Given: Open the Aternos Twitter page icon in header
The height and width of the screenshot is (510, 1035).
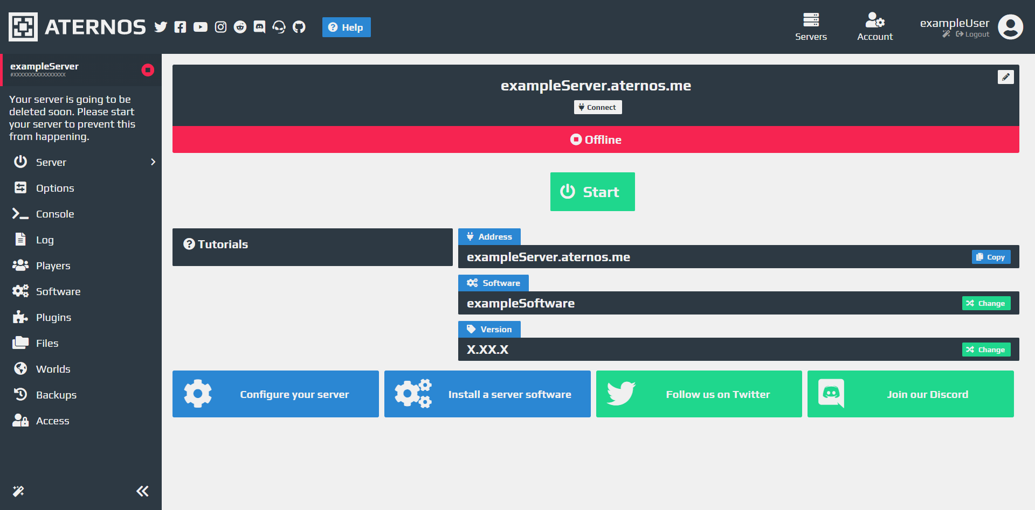Looking at the screenshot, I should point(161,27).
